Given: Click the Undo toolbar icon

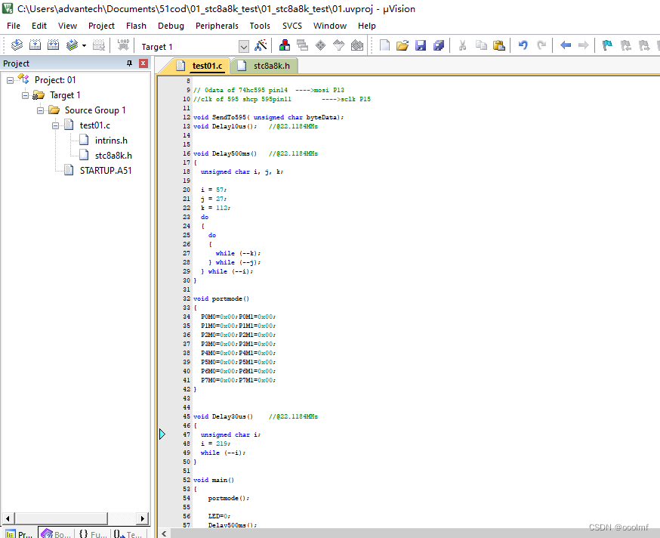Looking at the screenshot, I should (x=522, y=45).
